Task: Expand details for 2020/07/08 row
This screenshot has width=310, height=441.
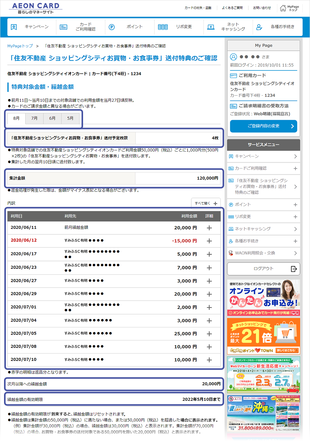Action: 210,347
